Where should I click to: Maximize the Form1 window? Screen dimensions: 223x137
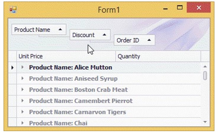point(180,8)
